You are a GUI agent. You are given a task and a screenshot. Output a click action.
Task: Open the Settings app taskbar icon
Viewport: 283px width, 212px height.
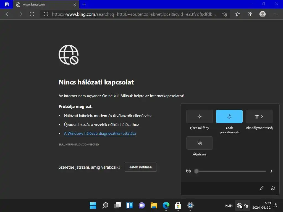pyautogui.click(x=190, y=205)
